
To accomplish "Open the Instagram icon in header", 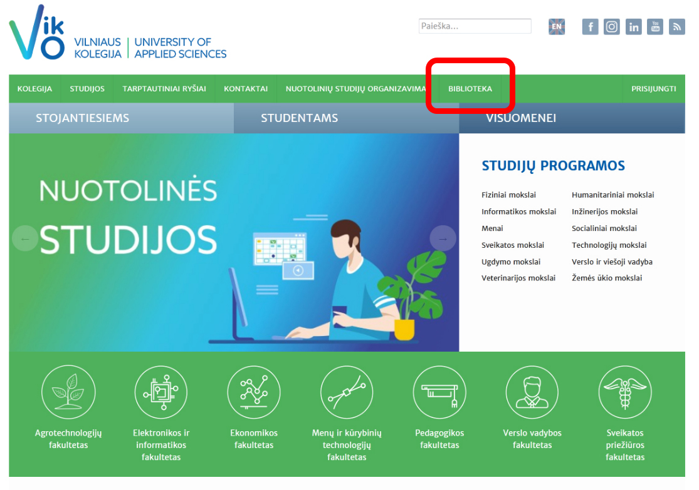I will click(612, 27).
